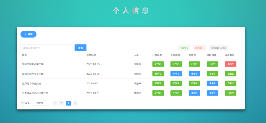Open the 10条/页 page size dropdown
The width and height of the screenshot is (266, 123).
point(41,103)
